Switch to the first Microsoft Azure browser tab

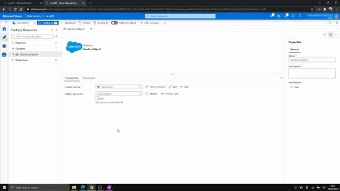click(x=22, y=3)
